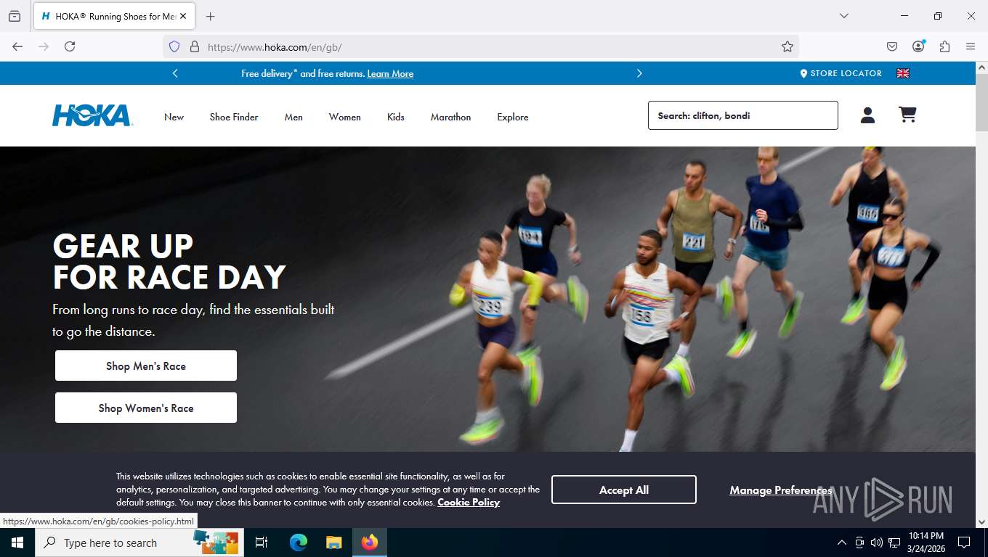Open a new browser tab
Screen dimensions: 988x557
[211, 16]
